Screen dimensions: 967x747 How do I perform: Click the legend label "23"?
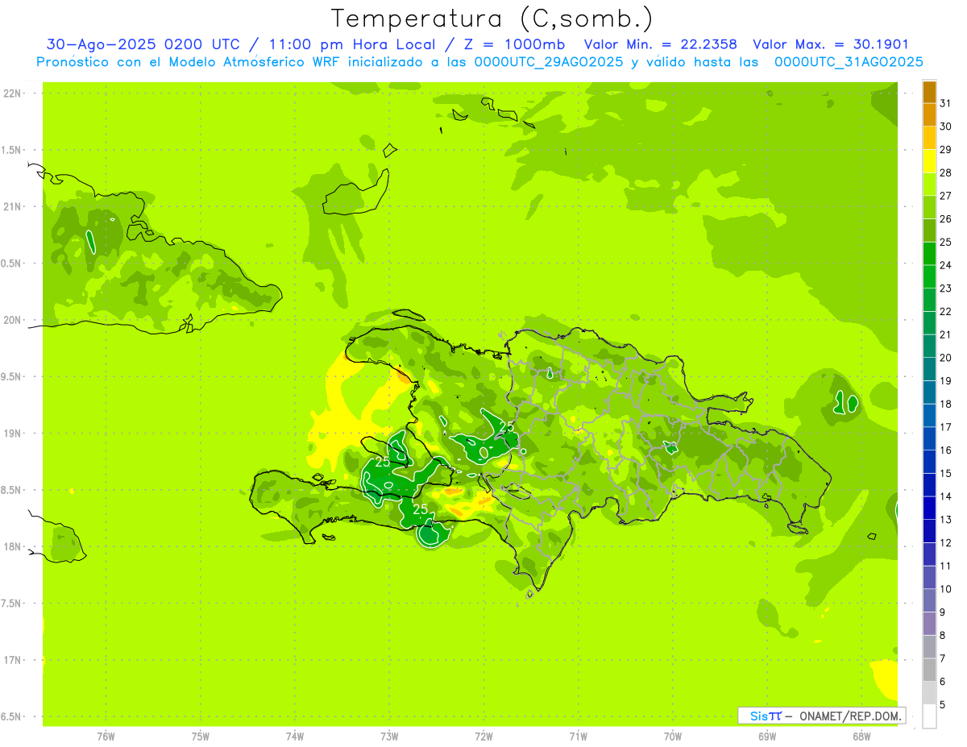pos(945,288)
